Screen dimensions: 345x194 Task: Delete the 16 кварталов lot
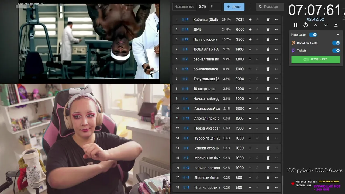pos(268,89)
